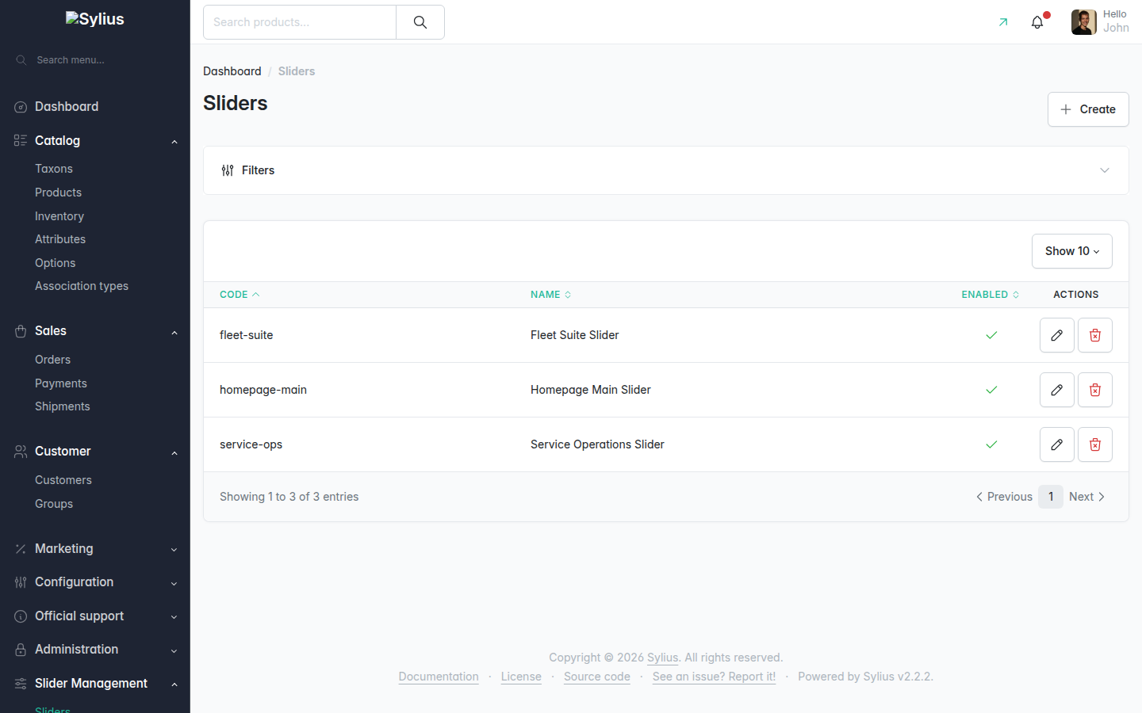Open Attributes in sidebar

click(x=60, y=239)
